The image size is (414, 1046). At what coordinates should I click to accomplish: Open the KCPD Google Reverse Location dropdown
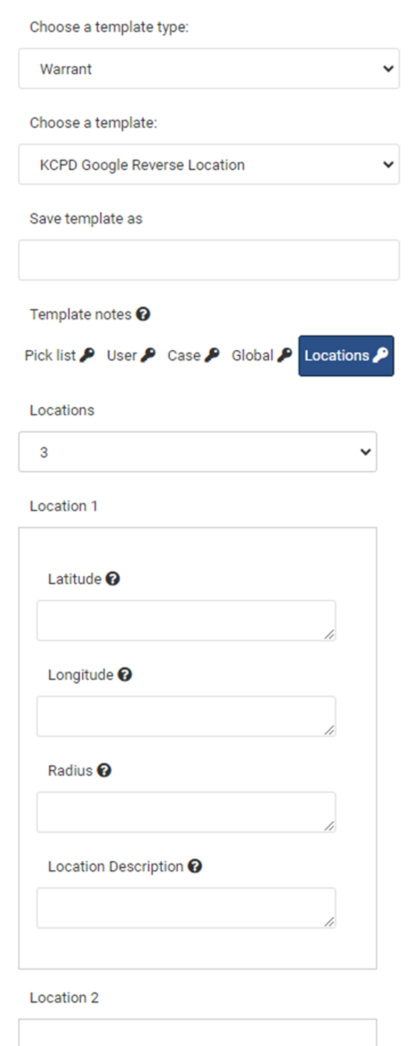(209, 165)
